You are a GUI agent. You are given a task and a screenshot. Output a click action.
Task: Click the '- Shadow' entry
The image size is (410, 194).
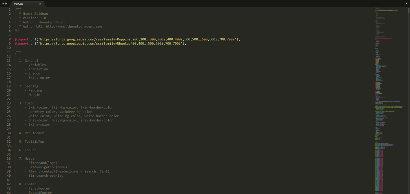(x=32, y=73)
